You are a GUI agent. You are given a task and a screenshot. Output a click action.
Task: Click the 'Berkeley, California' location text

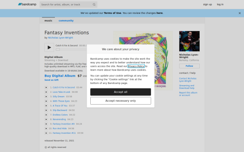[189, 60]
